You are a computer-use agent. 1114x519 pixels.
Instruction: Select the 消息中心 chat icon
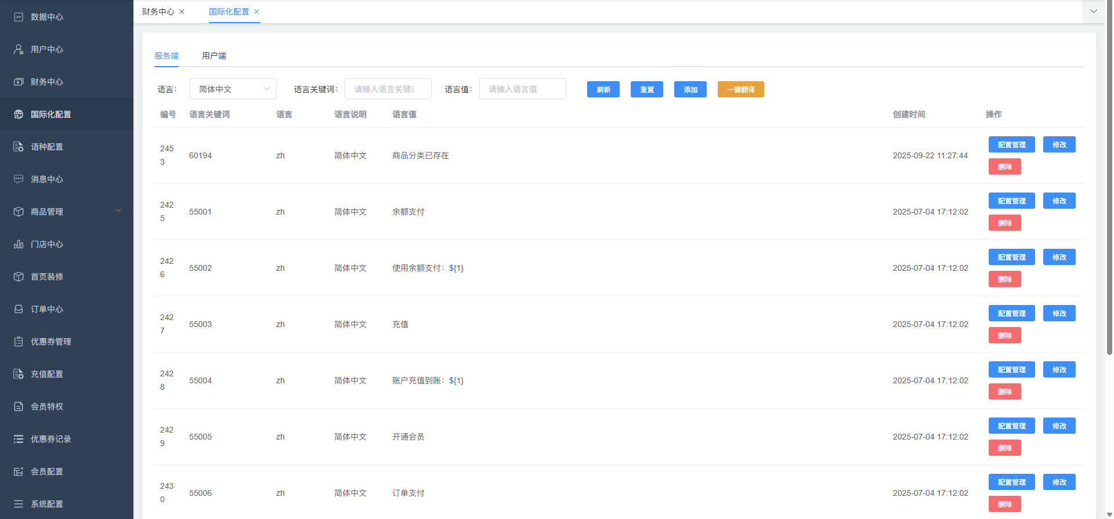tap(19, 179)
